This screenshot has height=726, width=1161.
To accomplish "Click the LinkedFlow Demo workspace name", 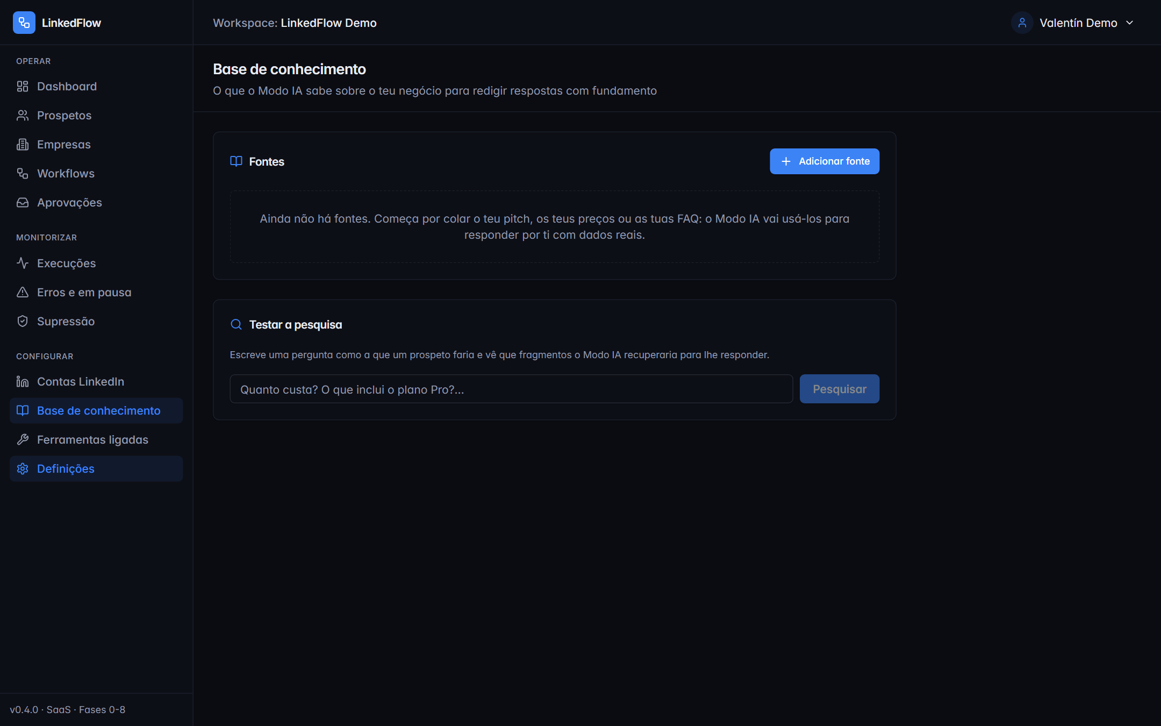I will pyautogui.click(x=328, y=23).
